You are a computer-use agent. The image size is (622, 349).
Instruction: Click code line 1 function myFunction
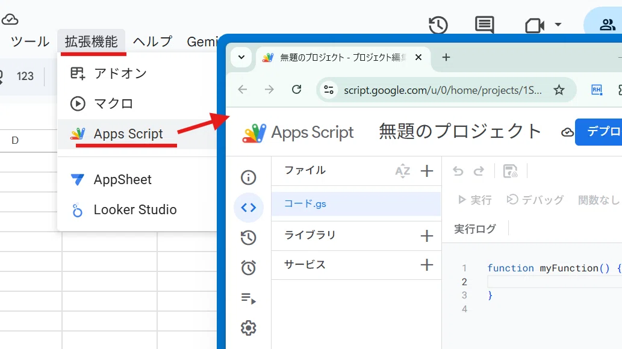point(555,268)
